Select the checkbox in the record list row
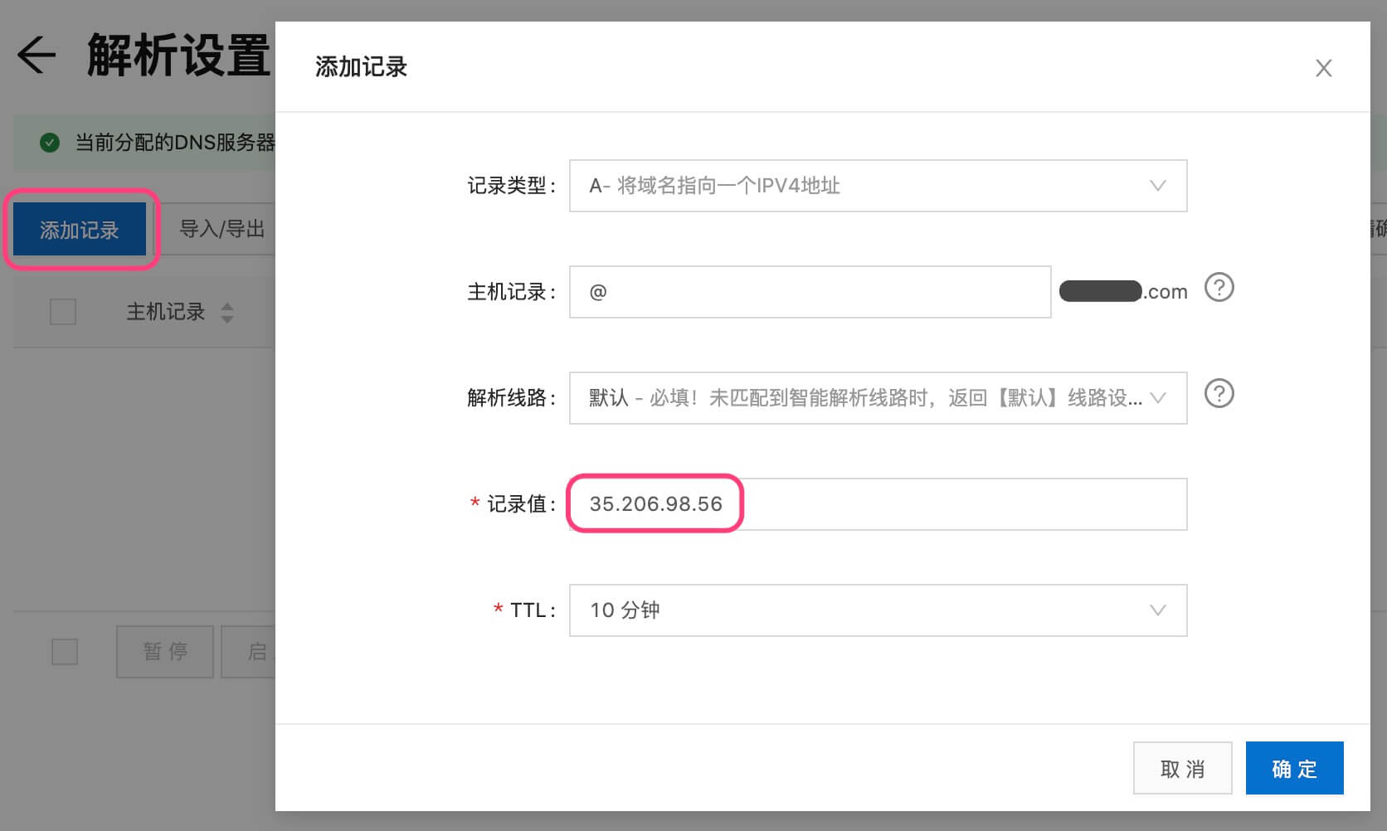1387x831 pixels. coord(64,653)
